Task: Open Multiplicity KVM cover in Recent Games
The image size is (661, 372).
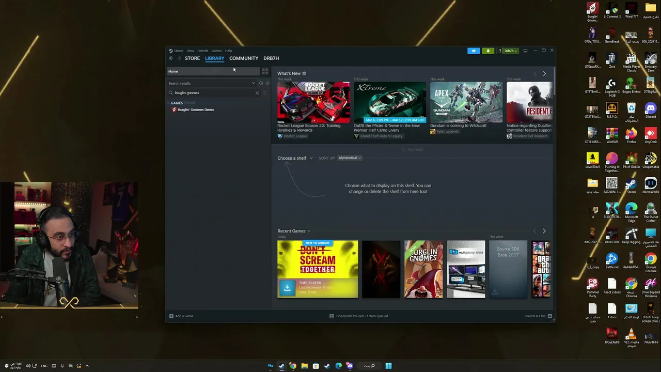Action: 466,269
